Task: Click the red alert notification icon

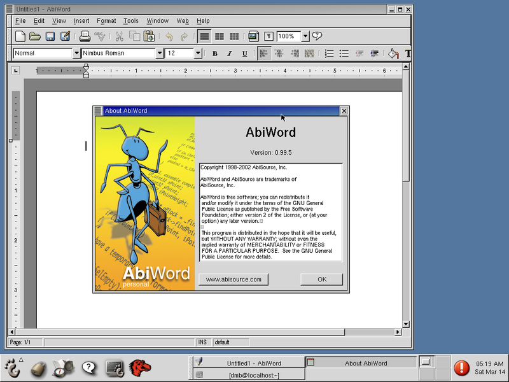Action: coord(461,368)
